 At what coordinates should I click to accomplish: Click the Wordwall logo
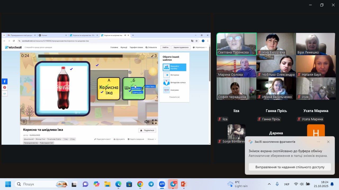click(x=14, y=47)
